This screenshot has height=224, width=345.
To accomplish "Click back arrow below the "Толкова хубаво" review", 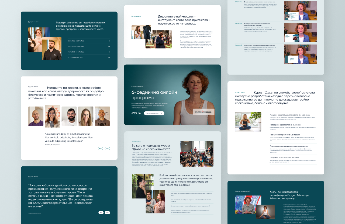I will pos(101,212).
